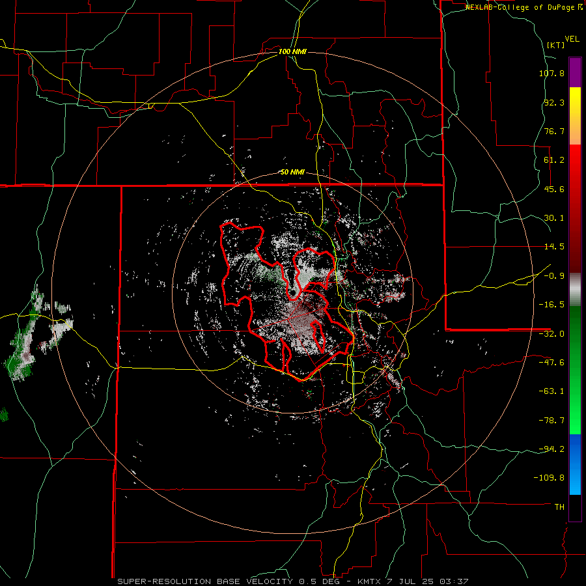
Task: Select the 61.2 value on velocity scale
Action: click(x=554, y=160)
